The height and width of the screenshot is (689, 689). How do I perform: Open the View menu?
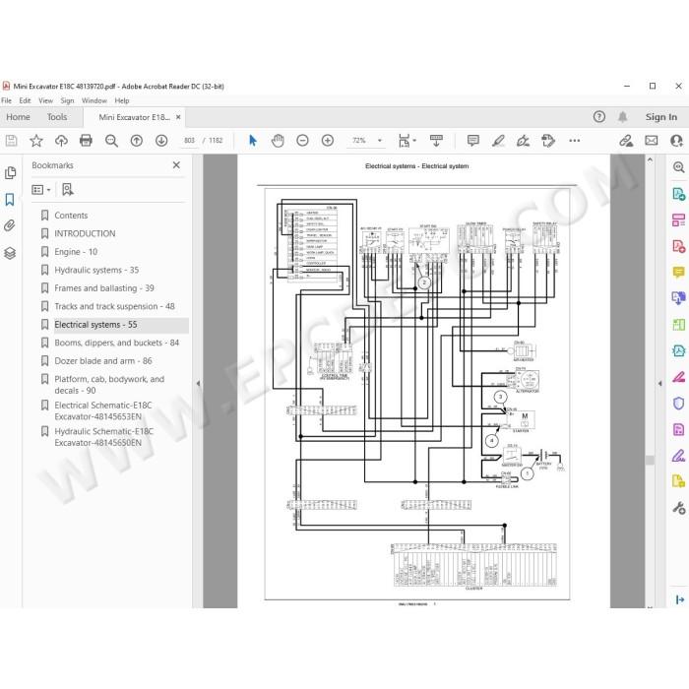pyautogui.click(x=45, y=100)
